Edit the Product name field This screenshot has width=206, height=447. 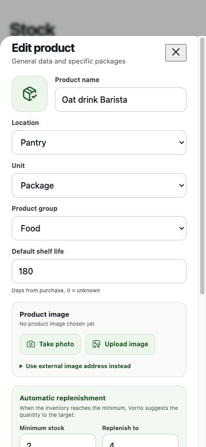click(x=120, y=100)
